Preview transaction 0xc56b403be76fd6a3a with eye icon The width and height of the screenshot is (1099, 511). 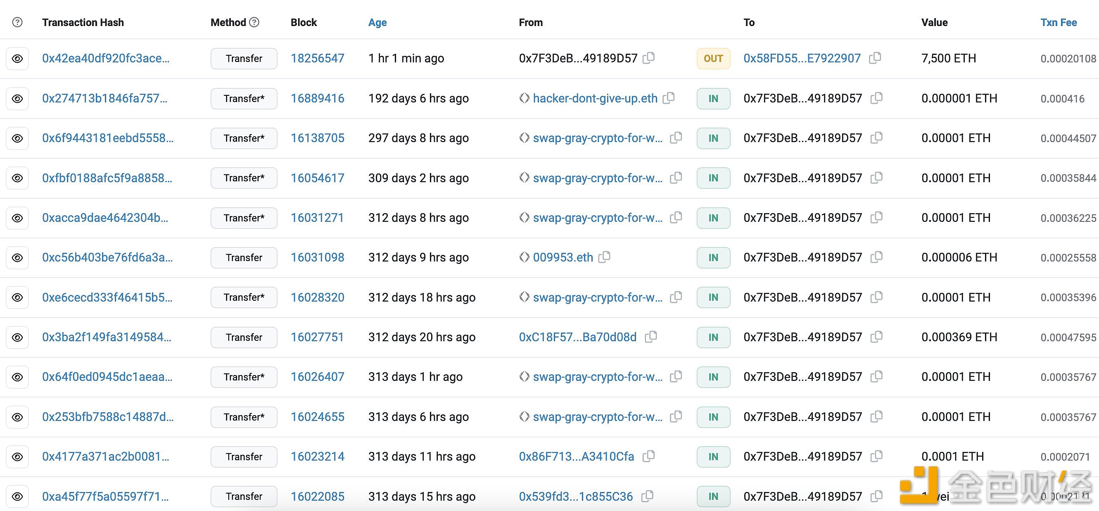[x=17, y=258]
